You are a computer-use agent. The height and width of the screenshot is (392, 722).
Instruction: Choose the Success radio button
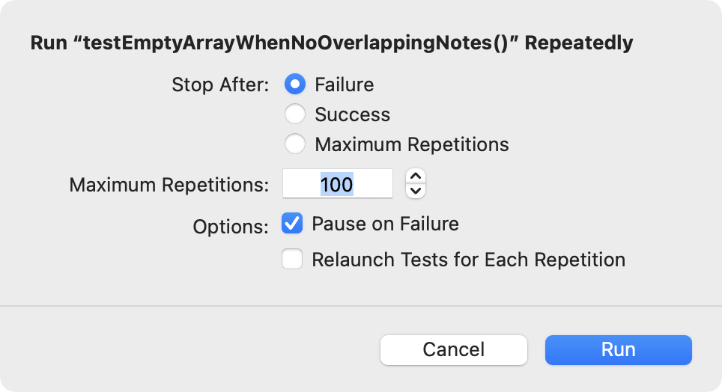point(295,114)
